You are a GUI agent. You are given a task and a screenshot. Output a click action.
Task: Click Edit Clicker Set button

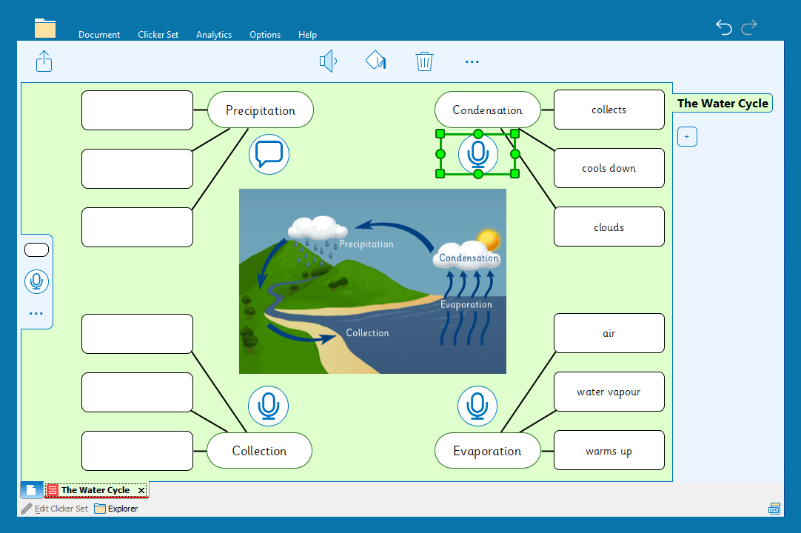(55, 509)
